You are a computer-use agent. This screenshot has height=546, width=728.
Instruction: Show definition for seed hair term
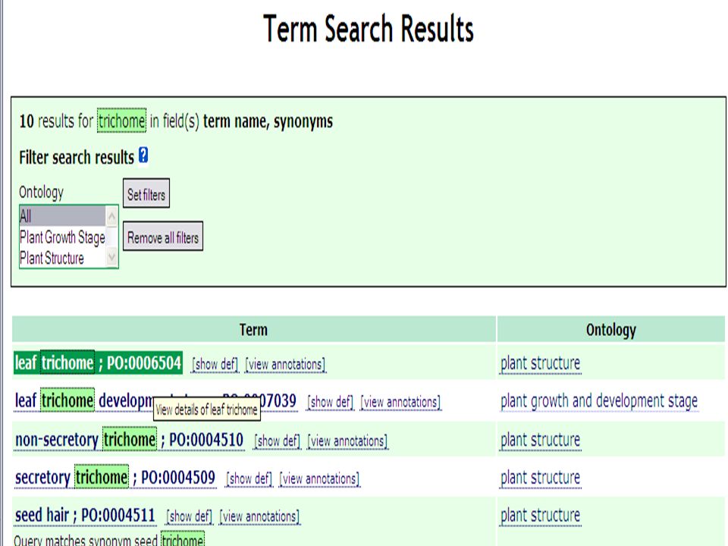pos(190,516)
